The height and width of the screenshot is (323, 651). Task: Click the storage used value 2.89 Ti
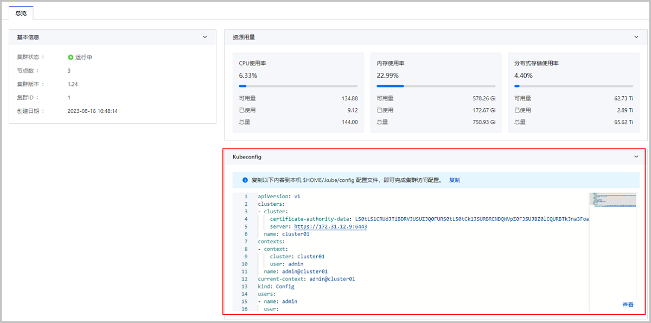pos(625,110)
